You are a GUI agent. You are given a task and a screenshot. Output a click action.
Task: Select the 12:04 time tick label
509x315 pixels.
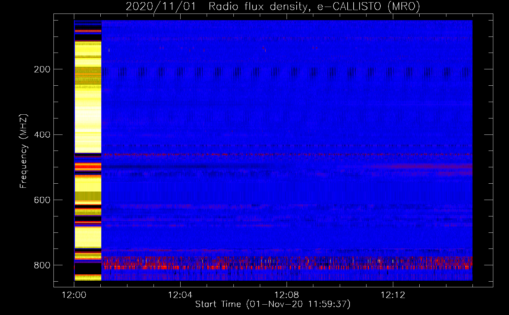click(180, 295)
